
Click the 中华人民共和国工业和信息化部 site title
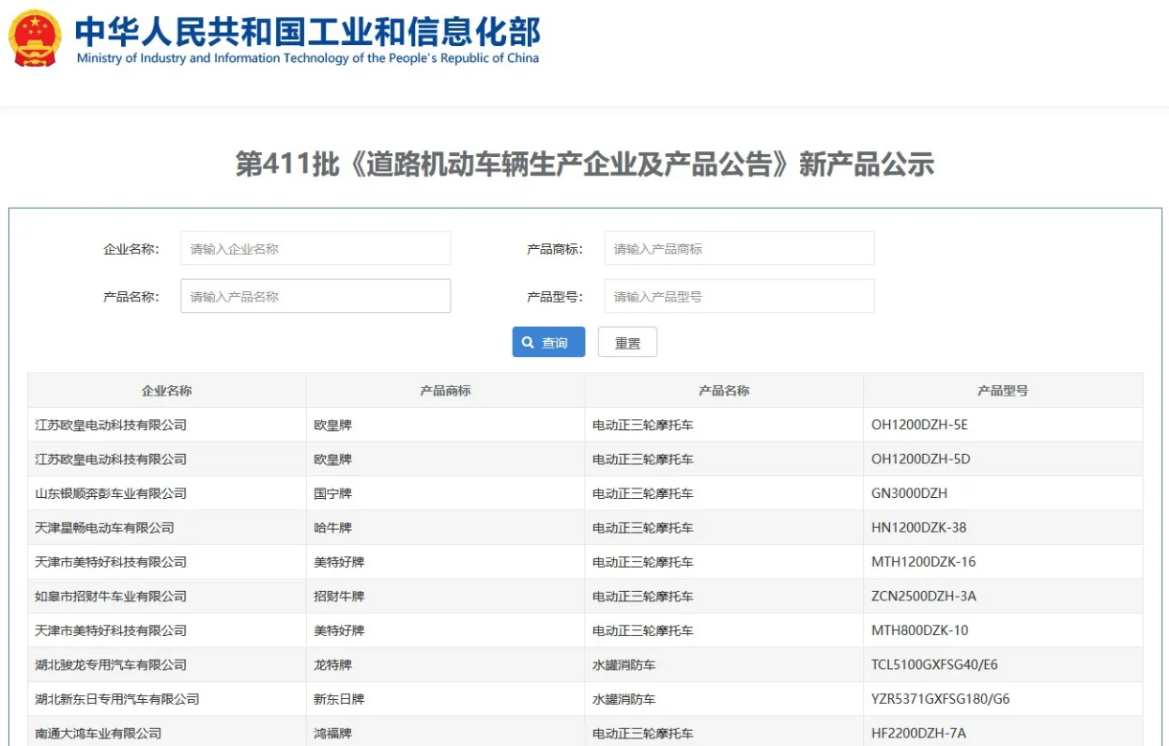click(x=308, y=31)
